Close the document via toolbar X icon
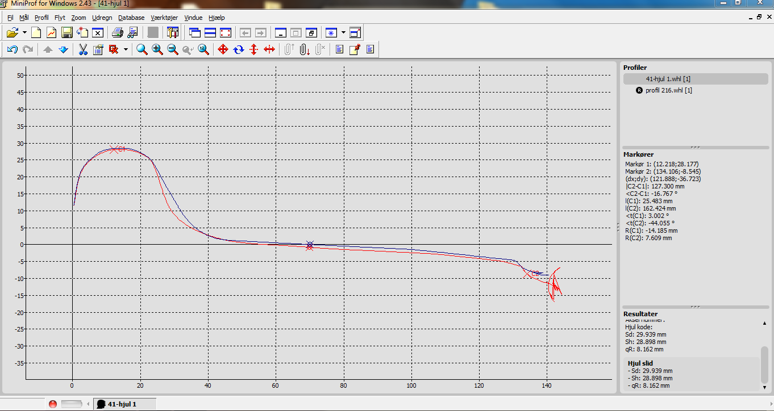774x411 pixels. tap(98, 32)
